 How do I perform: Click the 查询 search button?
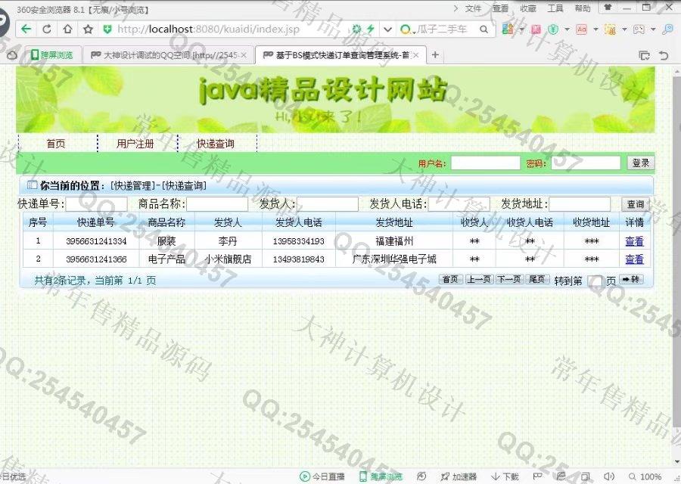tap(636, 204)
